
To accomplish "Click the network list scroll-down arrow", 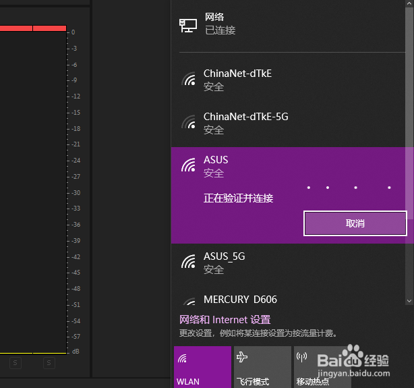I will pos(409,301).
